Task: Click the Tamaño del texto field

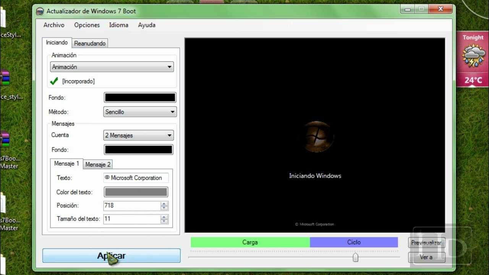Action: tap(132, 219)
